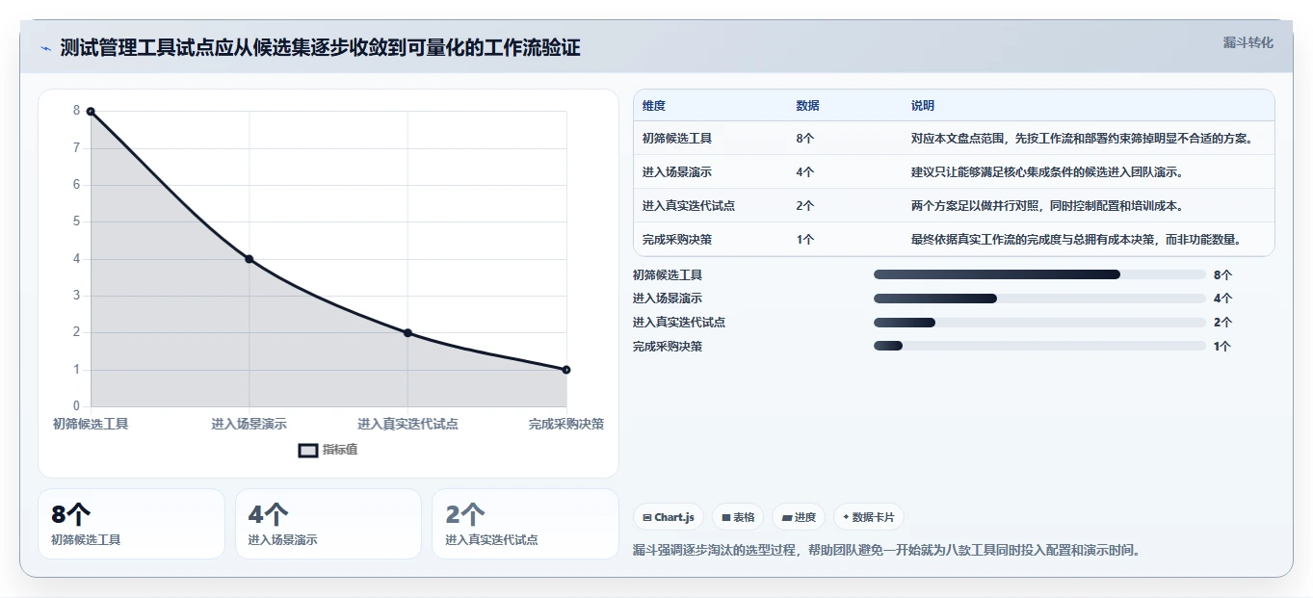The image size is (1313, 598).
Task: Click the 初筛候选工具 x-axis label
Action: click(x=91, y=424)
